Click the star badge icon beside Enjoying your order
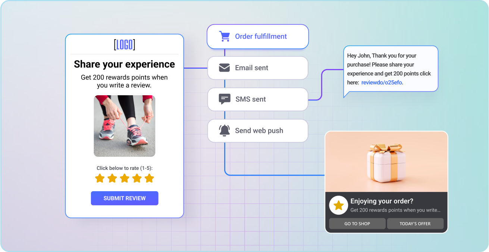 coord(338,205)
